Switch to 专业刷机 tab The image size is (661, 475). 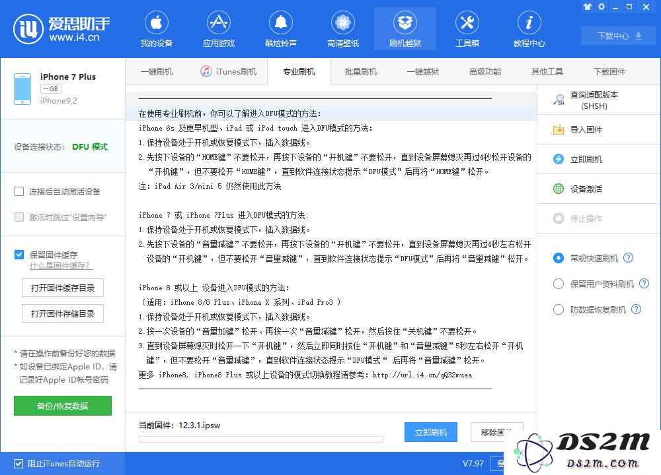[x=299, y=71]
